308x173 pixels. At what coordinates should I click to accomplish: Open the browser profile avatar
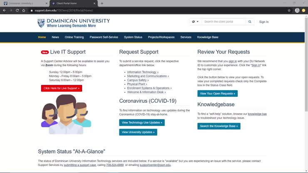click(297, 10)
